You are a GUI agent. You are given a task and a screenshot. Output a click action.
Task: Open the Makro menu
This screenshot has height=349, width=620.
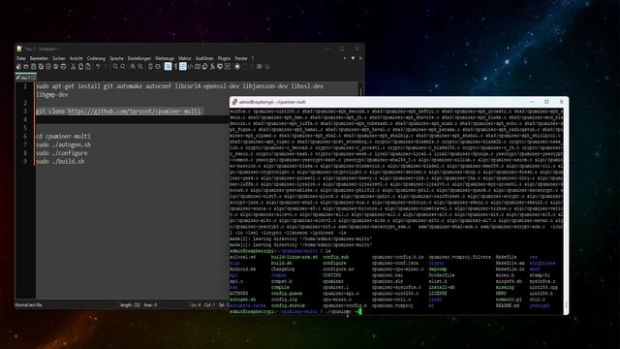[x=185, y=58]
